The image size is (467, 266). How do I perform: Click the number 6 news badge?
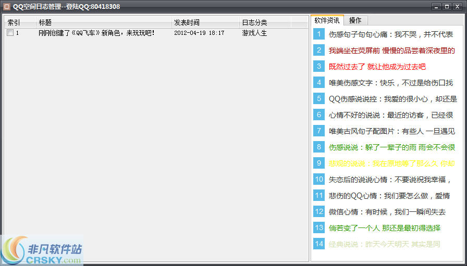pyautogui.click(x=319, y=115)
